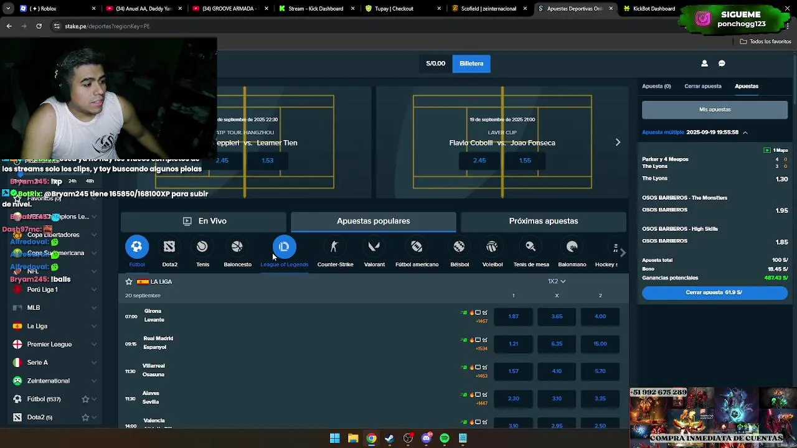Select Osasuna win odds 5.70
The image size is (797, 448).
click(600, 371)
